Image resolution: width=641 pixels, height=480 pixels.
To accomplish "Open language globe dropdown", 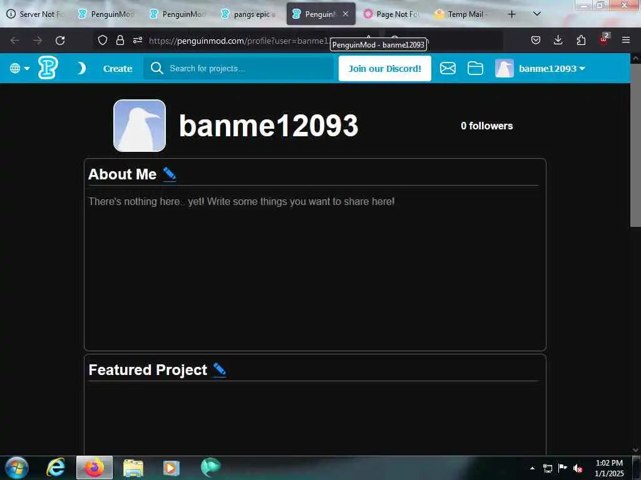I will pyautogui.click(x=19, y=68).
